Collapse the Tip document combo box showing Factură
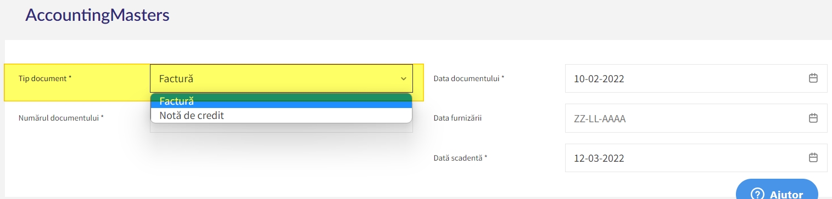This screenshot has width=832, height=199. 281,78
